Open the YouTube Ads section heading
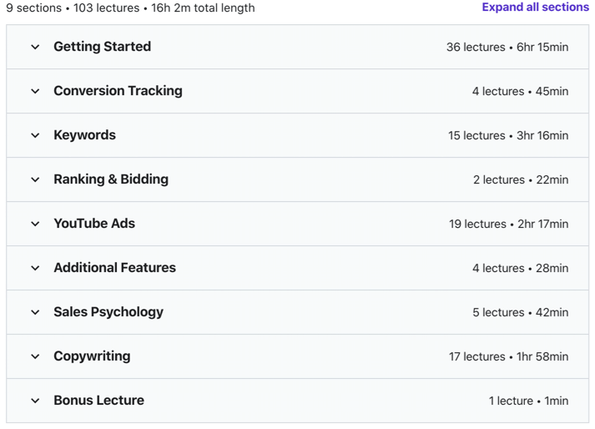Screen dimensions: 595x429 tap(94, 223)
